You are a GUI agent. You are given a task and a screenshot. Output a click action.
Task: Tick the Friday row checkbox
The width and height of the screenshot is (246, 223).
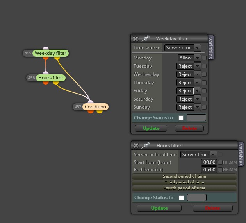click(204, 91)
